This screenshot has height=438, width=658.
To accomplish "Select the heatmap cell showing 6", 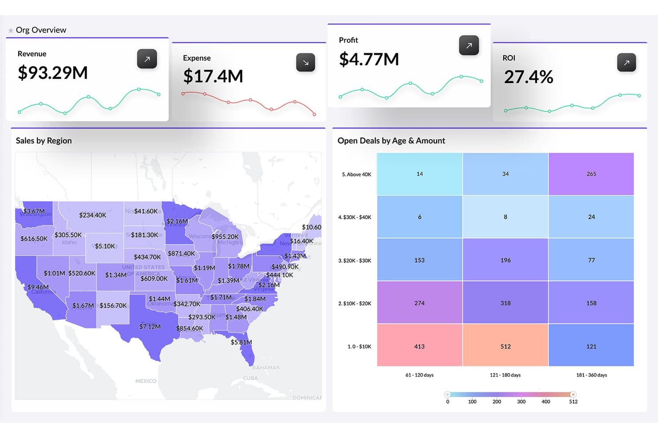I will click(x=420, y=217).
